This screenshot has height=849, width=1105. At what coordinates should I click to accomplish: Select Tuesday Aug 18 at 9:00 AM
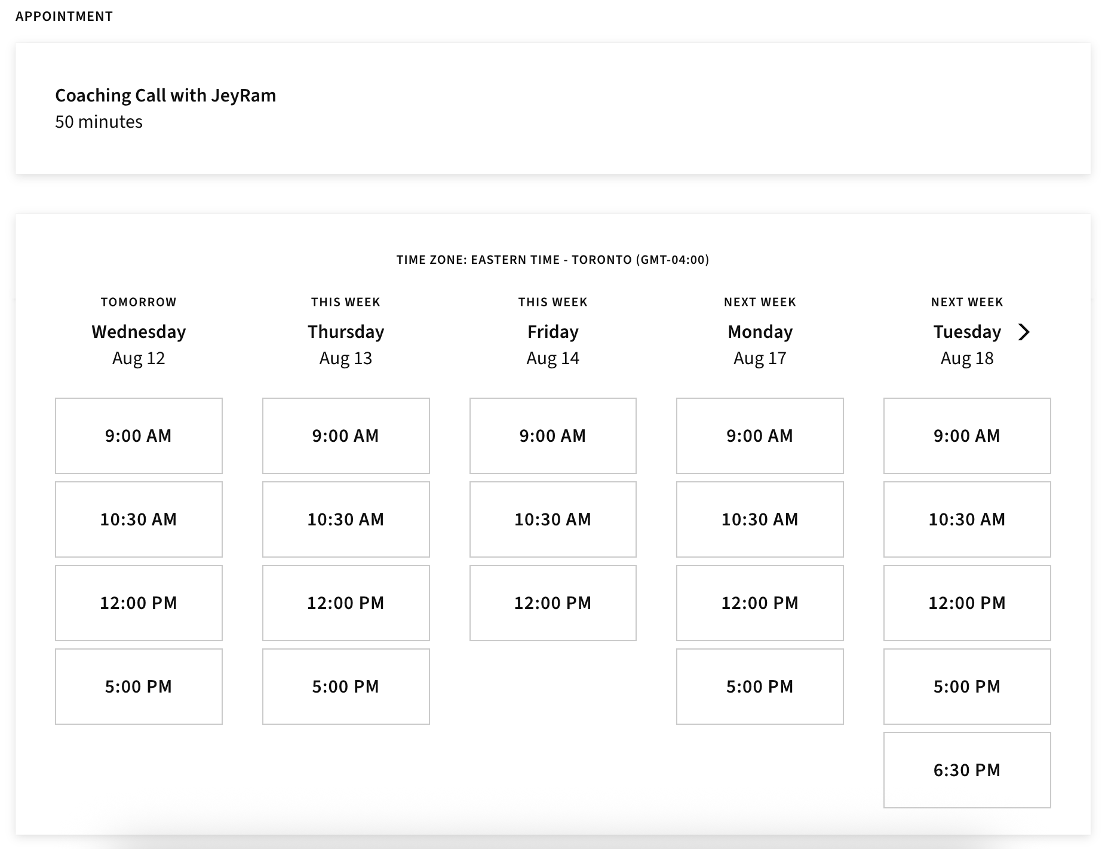pyautogui.click(x=967, y=436)
